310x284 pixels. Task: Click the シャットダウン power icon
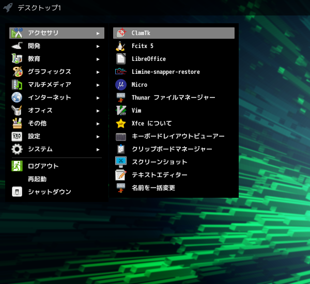point(17,192)
